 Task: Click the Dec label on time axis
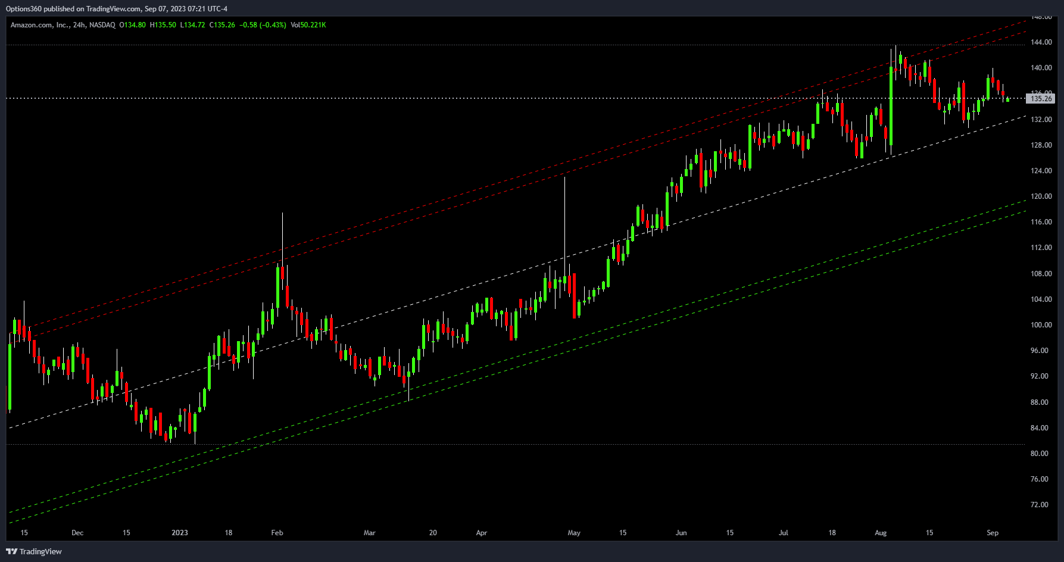(x=77, y=533)
